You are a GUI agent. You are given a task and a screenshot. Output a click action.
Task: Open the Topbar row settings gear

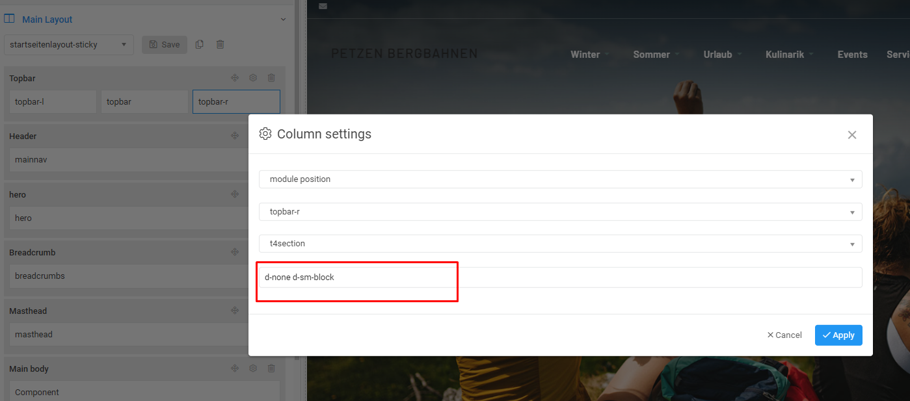coord(253,78)
